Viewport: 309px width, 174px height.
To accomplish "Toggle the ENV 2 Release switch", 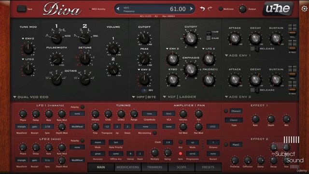I will tap(254, 90).
